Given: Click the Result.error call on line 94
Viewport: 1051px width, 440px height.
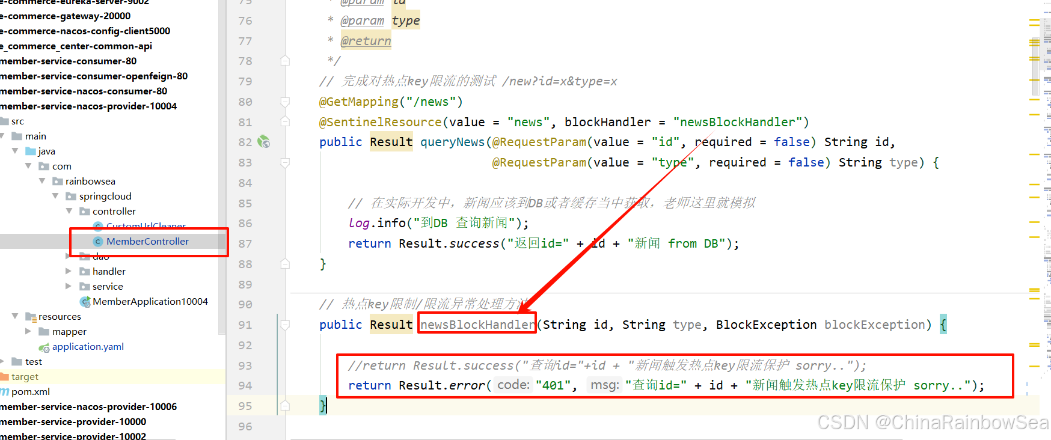Looking at the screenshot, I should click(442, 385).
